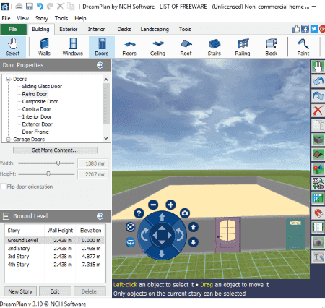The image size is (325, 308).
Task: Collapse the Garage Doors tree node
Action: coord(8,140)
